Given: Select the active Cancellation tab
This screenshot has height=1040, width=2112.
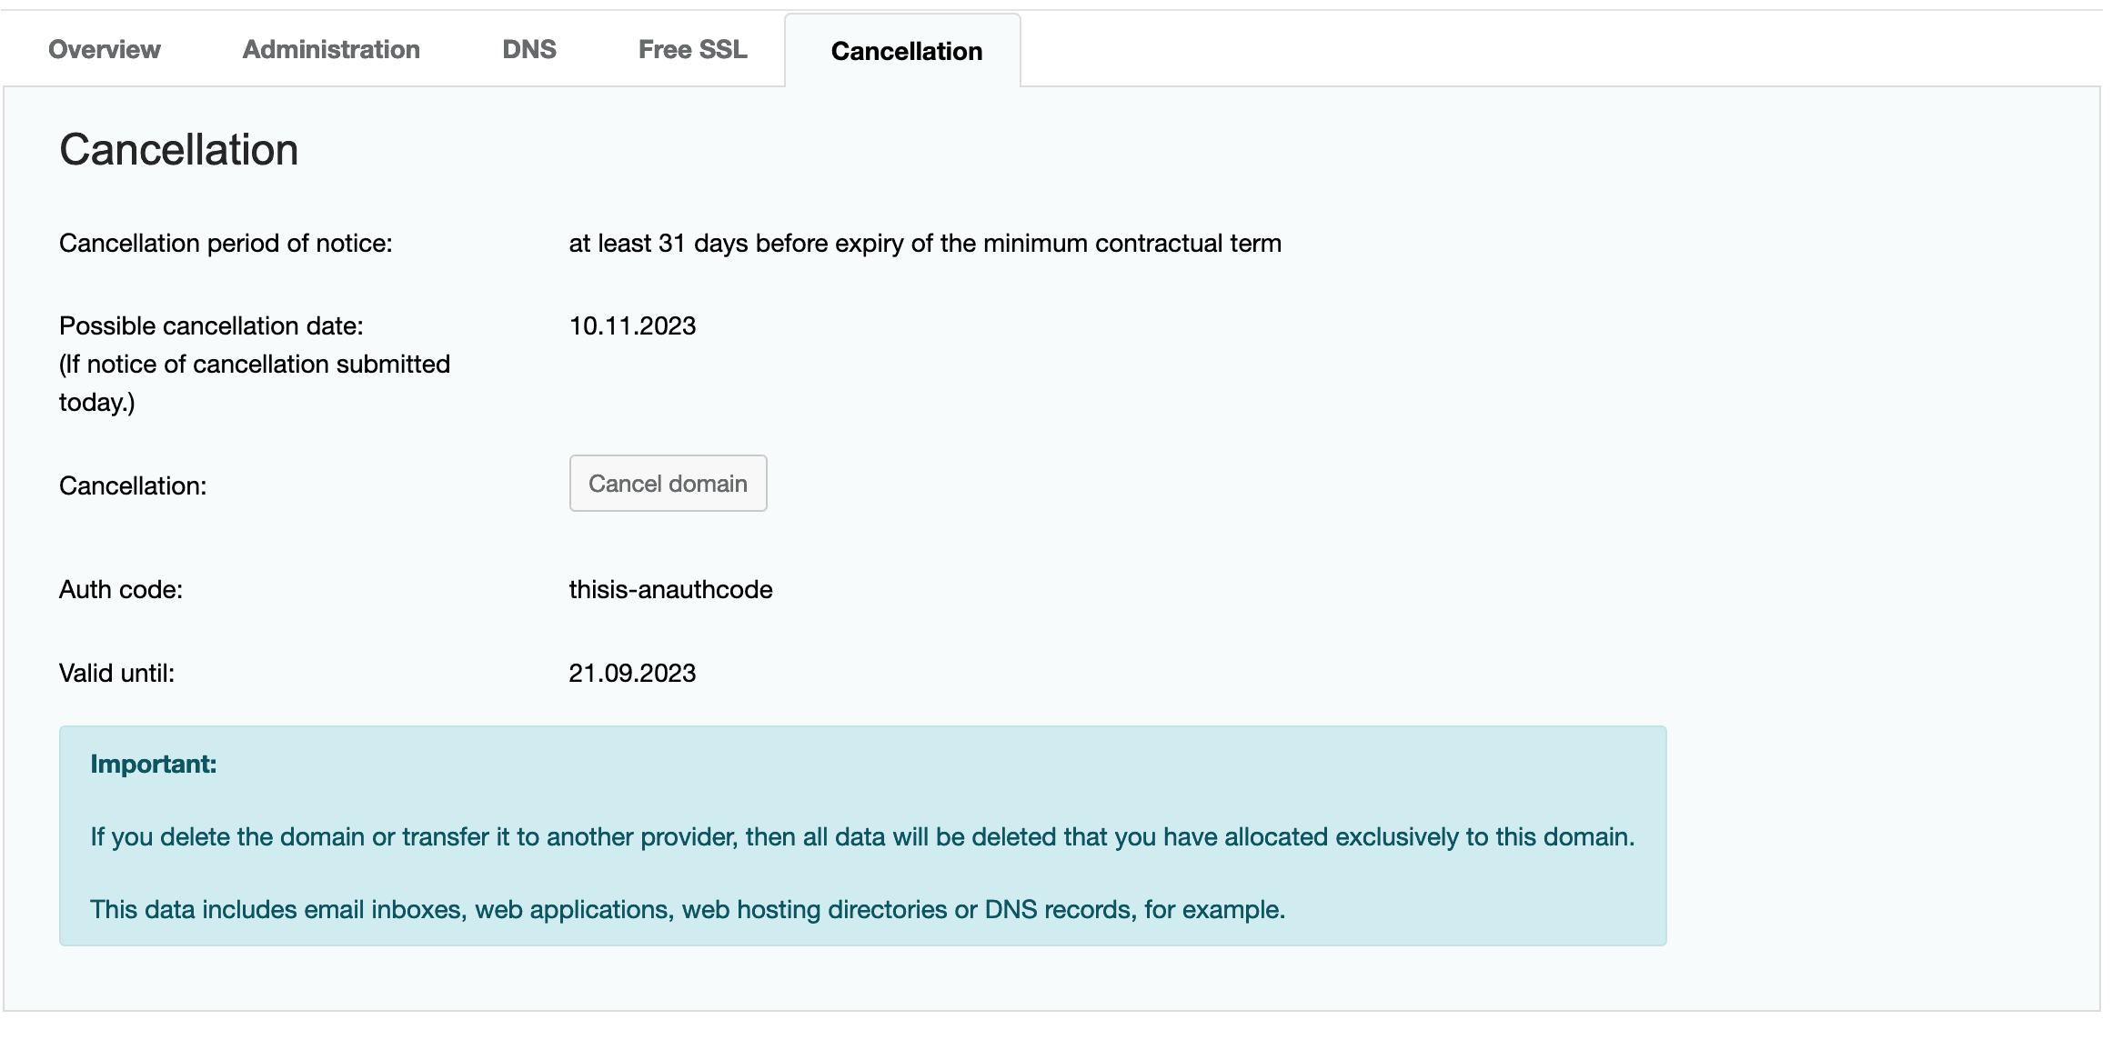Looking at the screenshot, I should [904, 51].
